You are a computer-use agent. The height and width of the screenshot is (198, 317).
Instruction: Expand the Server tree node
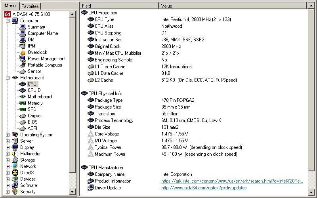(8, 141)
